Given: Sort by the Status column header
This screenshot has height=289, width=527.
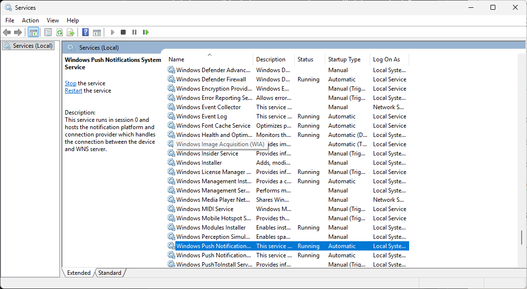Looking at the screenshot, I should click(310, 59).
